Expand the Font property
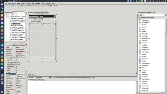The image size is (167, 94). [x=5, y=91]
